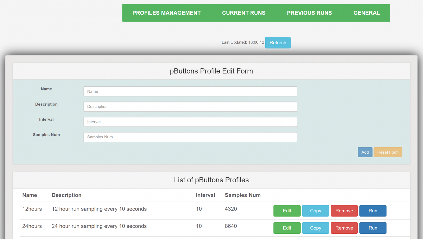Click the Last Updated timestamp text
Viewport: 423px width, 239px height.
[x=243, y=42]
